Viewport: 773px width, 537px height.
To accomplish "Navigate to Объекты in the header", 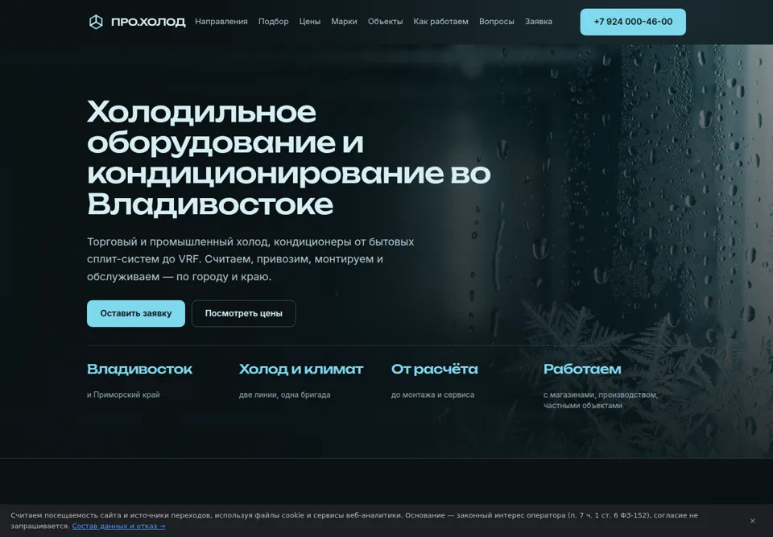I will pyautogui.click(x=385, y=22).
